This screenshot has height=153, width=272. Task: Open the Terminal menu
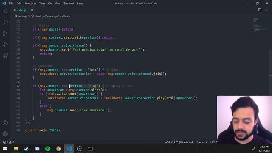point(68,3)
